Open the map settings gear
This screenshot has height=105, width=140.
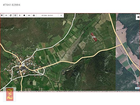coord(138,17)
